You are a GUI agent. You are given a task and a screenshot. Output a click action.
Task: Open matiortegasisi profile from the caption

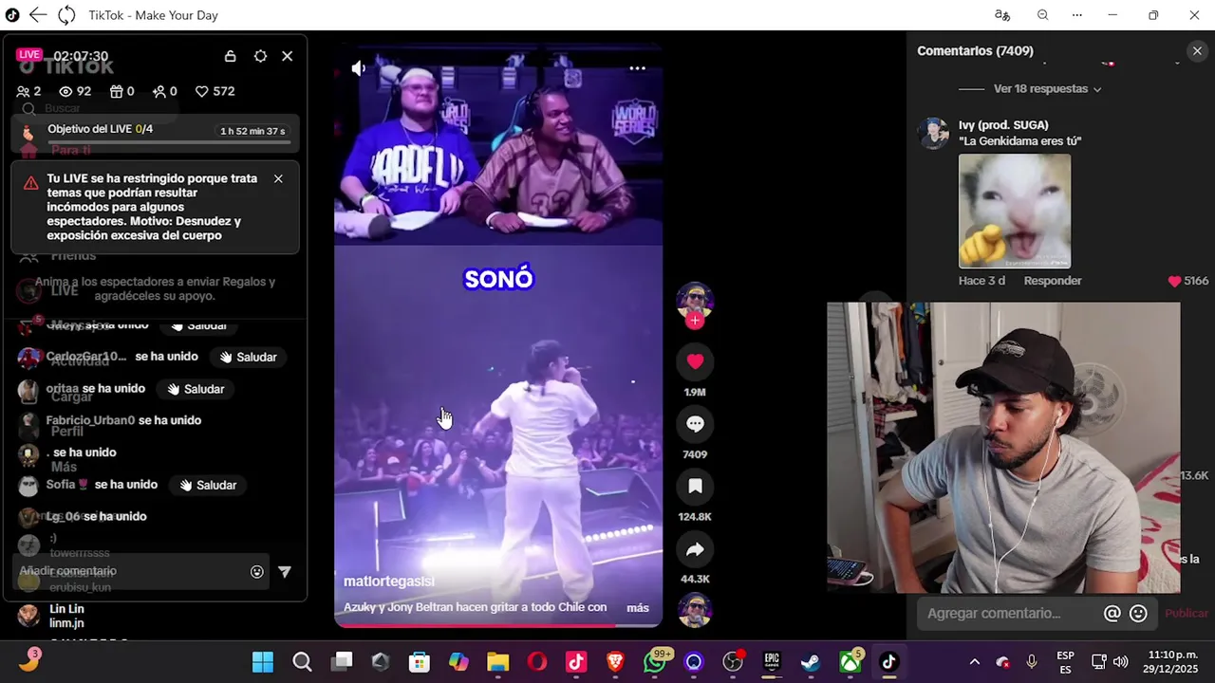pos(389,581)
